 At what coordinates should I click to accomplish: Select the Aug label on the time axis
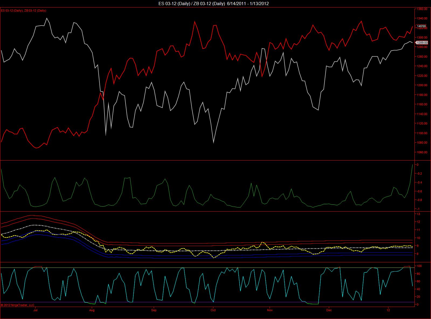pyautogui.click(x=92, y=310)
